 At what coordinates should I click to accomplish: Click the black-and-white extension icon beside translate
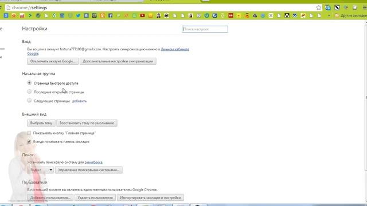pos(337,7)
